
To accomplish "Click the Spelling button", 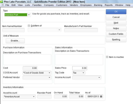I will tap(116, 40).
